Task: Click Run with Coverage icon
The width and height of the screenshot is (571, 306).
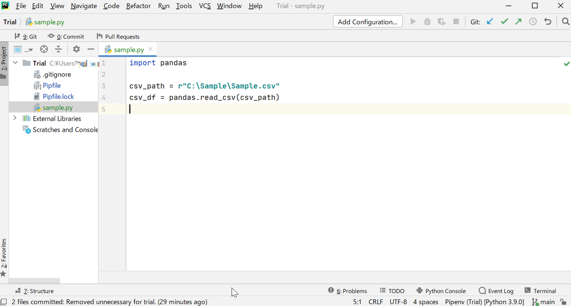Action: click(442, 21)
